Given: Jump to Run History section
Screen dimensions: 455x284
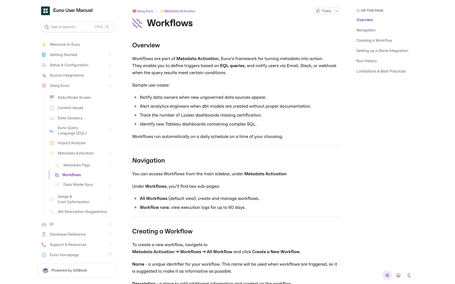Looking at the screenshot, I should pyautogui.click(x=366, y=61).
